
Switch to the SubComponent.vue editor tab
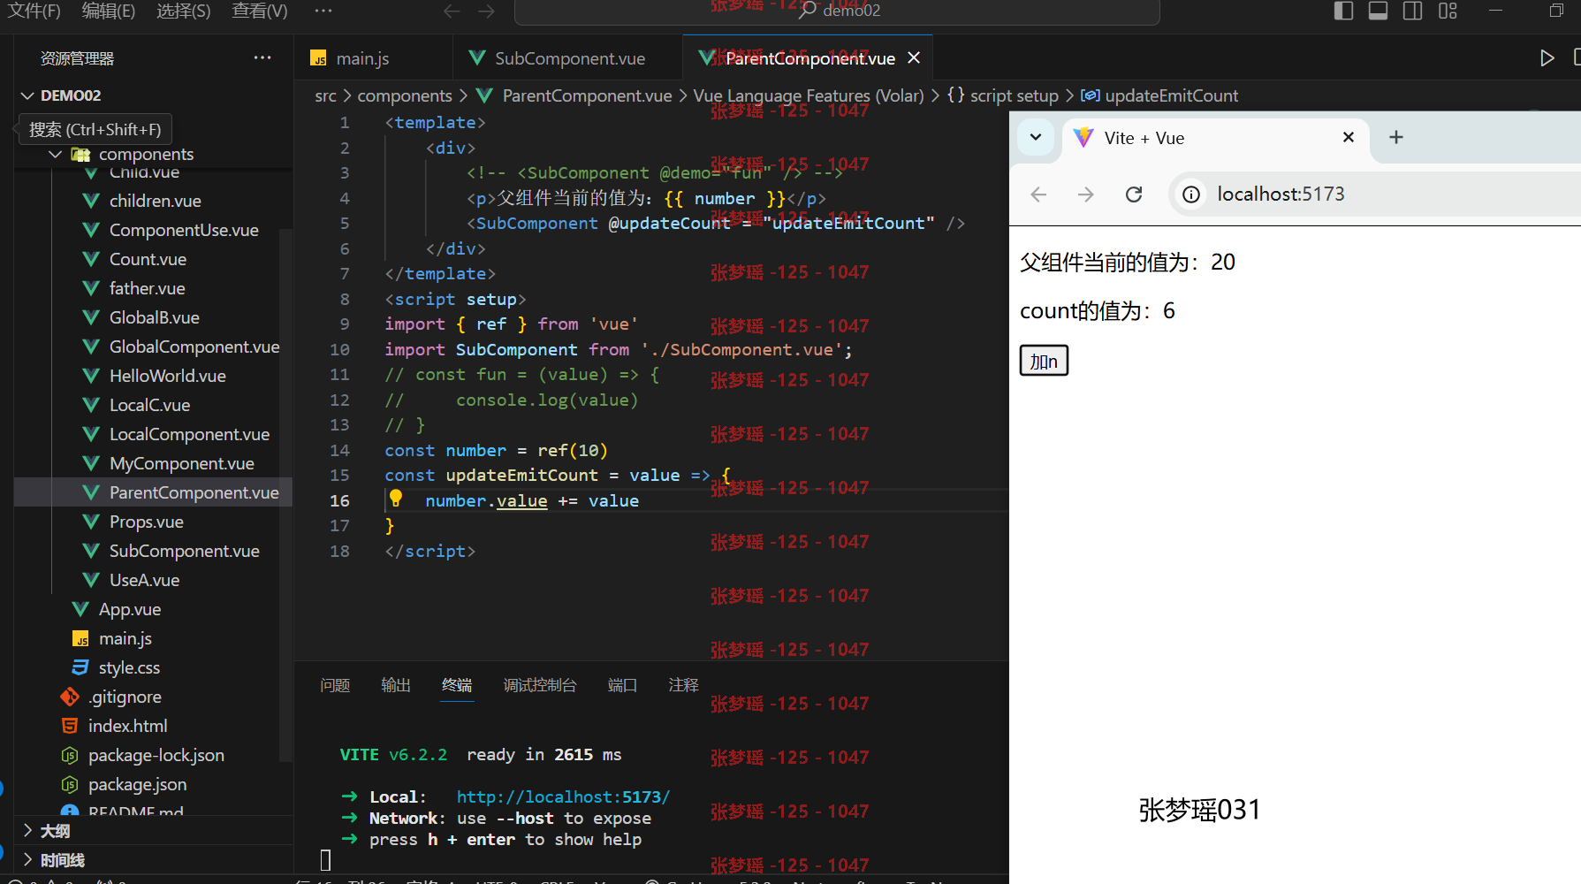click(569, 58)
